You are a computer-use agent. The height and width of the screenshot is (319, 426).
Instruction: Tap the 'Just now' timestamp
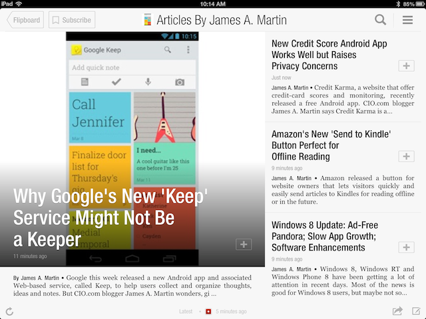pos(281,78)
